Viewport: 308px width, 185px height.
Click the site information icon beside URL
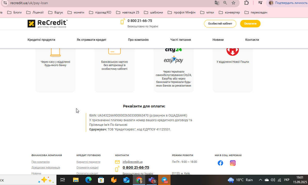point(5,3)
